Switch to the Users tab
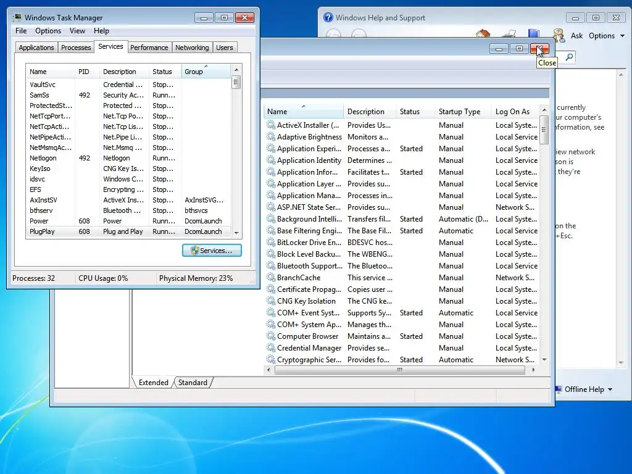The height and width of the screenshot is (474, 632). click(225, 47)
